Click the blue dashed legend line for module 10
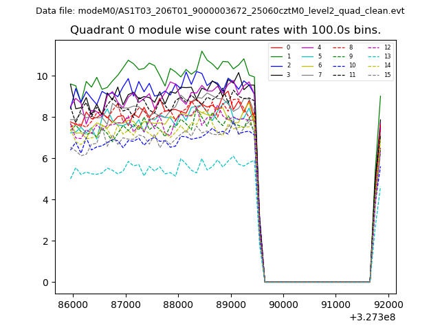The width and height of the screenshot is (440, 330). pos(339,65)
